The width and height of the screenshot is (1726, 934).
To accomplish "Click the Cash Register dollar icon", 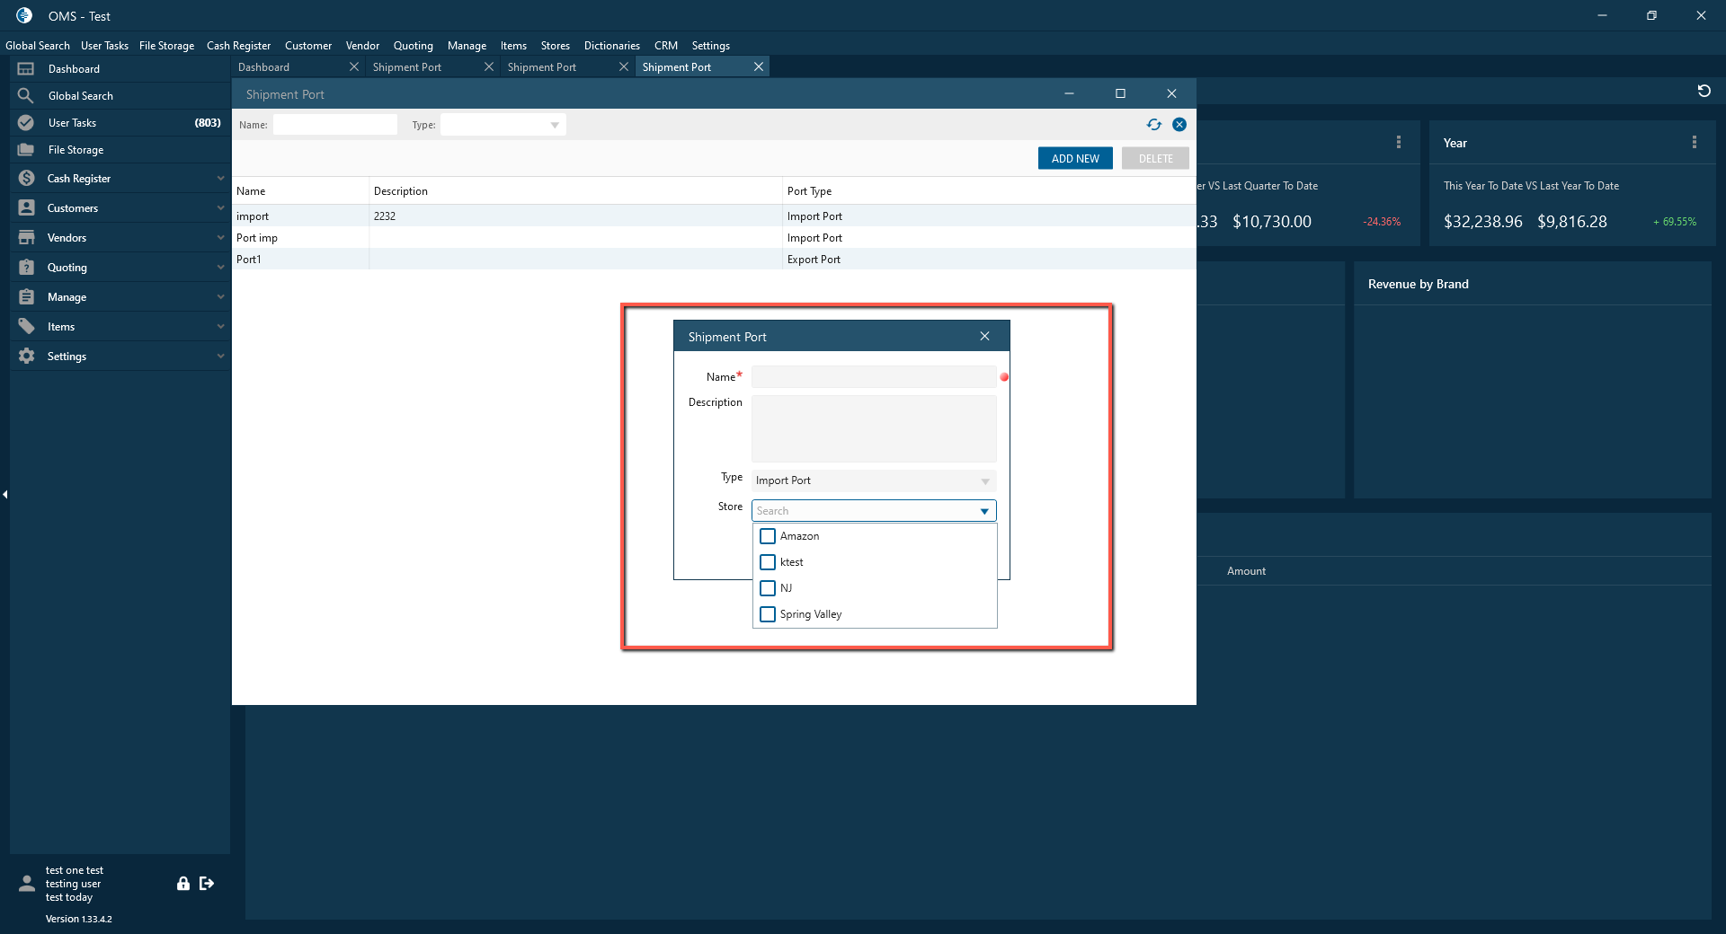I will 27,179.
